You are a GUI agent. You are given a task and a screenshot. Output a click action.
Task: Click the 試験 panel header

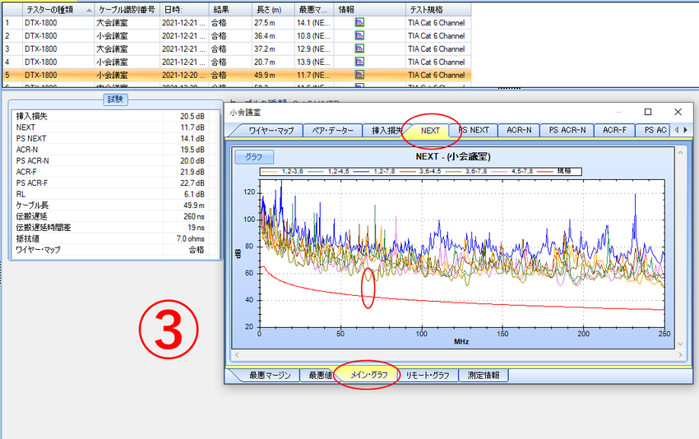point(115,99)
